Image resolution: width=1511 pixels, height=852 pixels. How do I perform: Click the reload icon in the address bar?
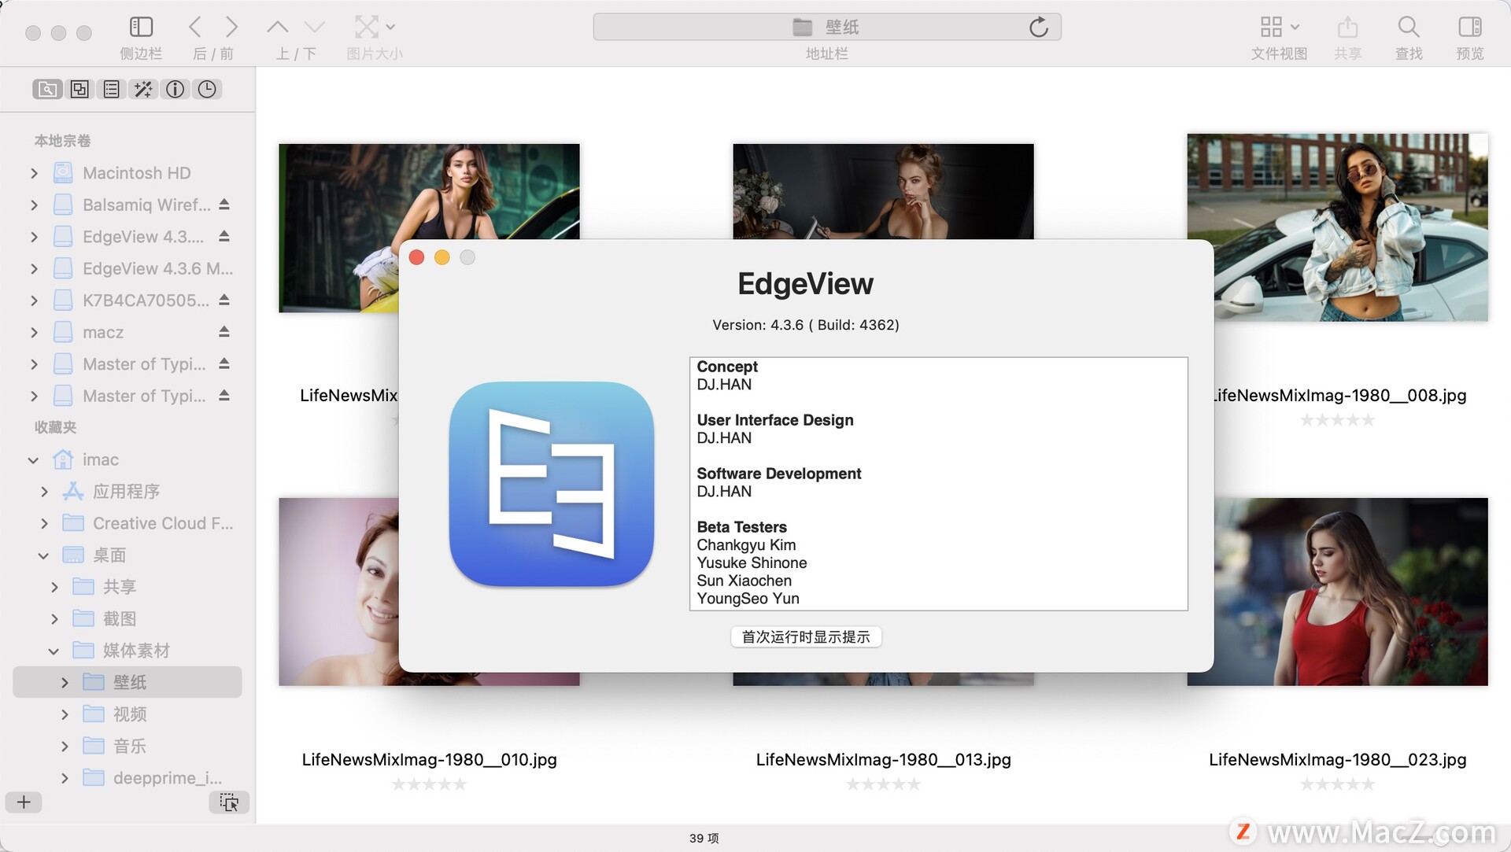pos(1039,27)
